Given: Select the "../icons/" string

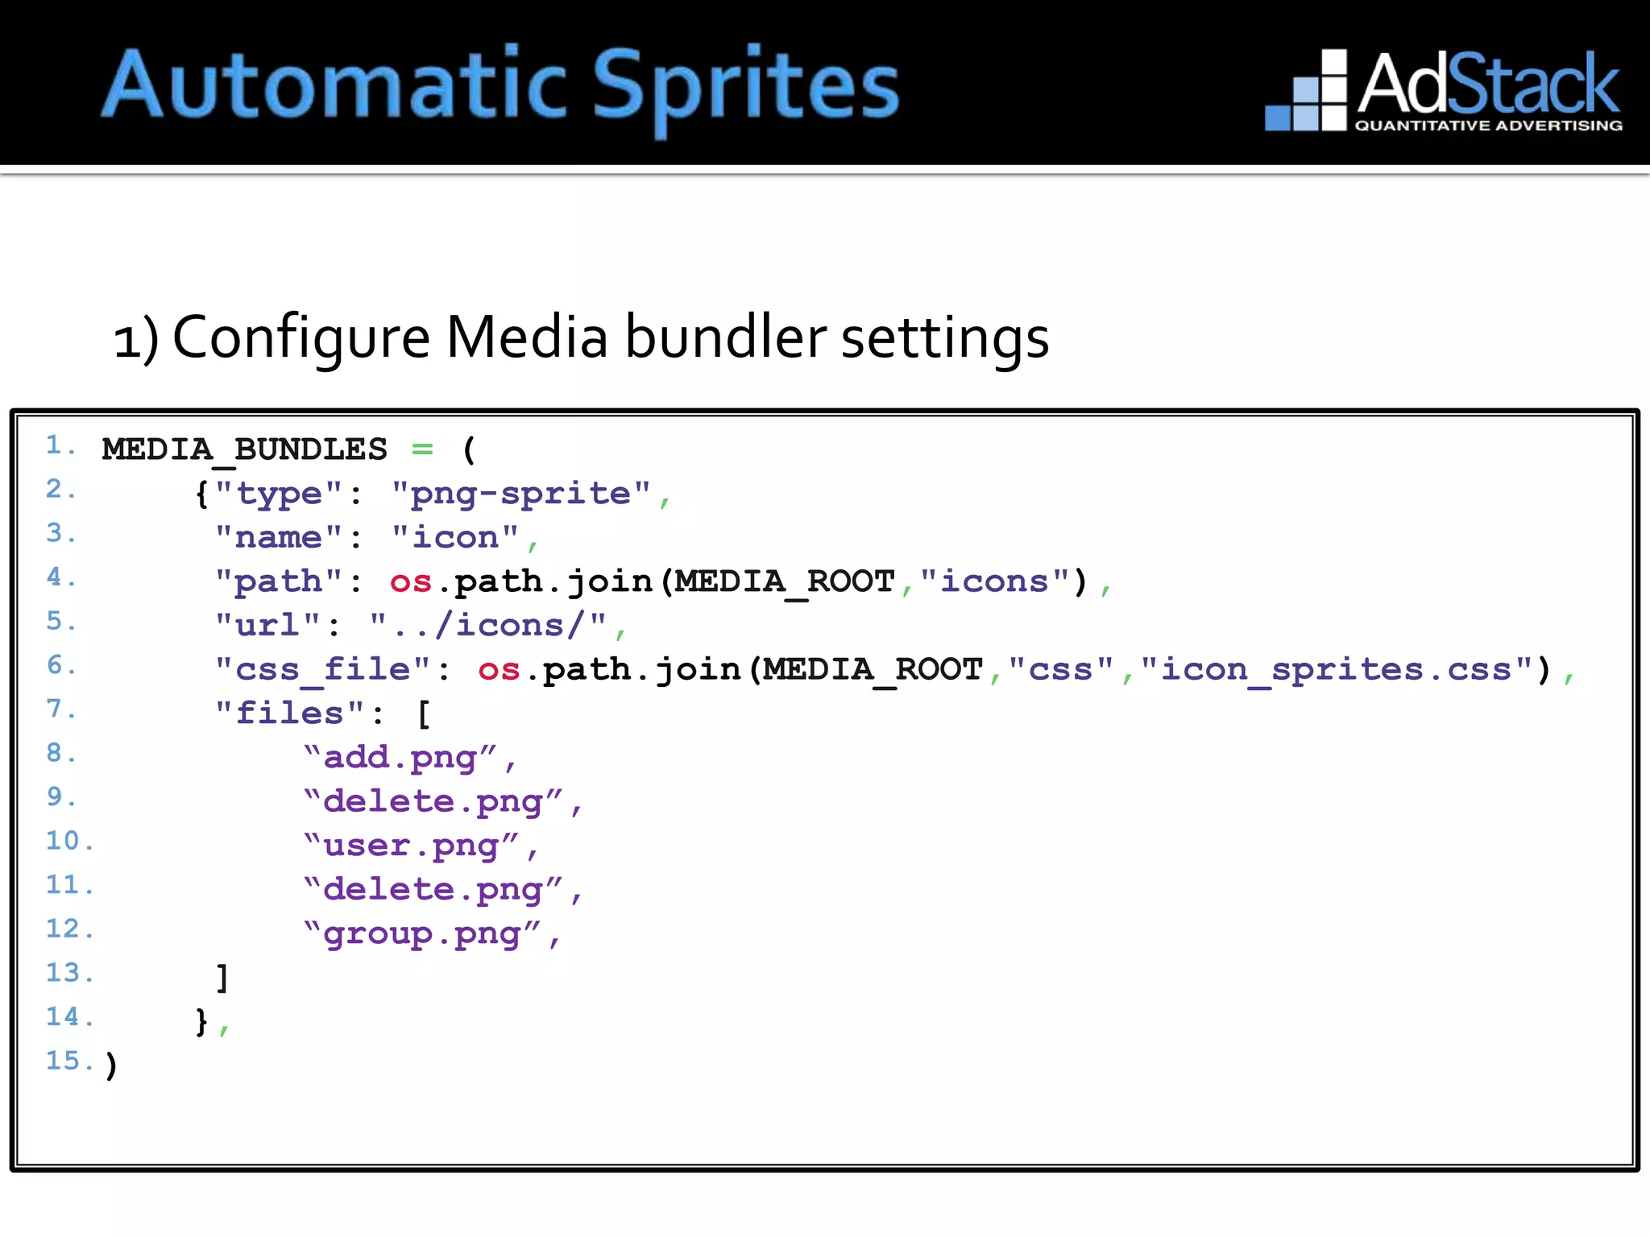Looking at the screenshot, I should [487, 625].
